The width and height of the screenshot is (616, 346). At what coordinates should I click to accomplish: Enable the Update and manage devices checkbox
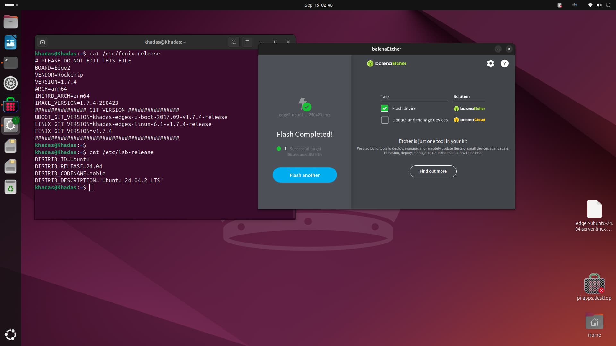(x=384, y=120)
